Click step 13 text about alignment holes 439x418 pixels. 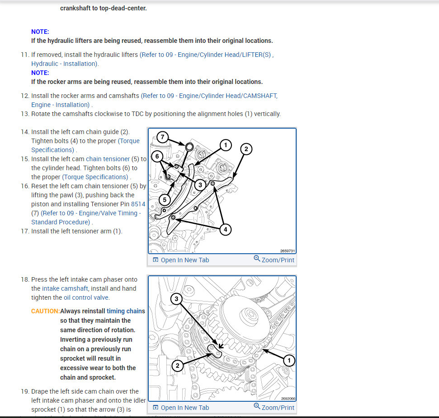pyautogui.click(x=156, y=114)
